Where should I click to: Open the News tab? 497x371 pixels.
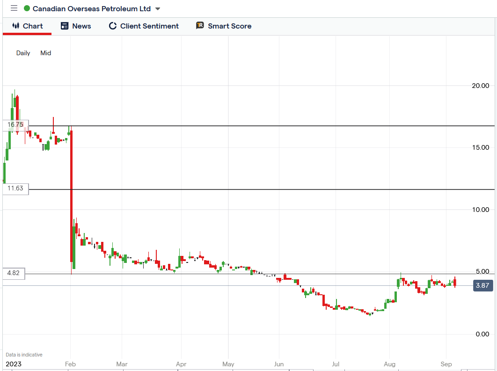point(76,26)
